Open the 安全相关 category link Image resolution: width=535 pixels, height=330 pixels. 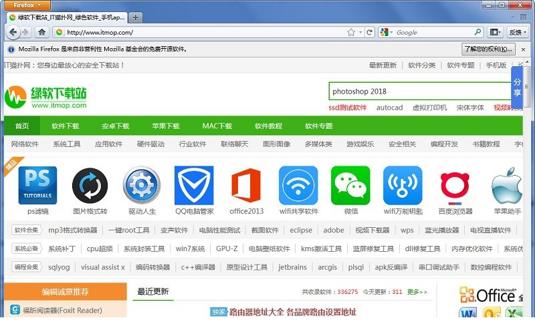pos(403,144)
